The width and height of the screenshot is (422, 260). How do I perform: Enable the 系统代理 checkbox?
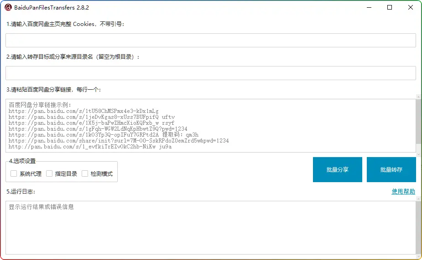click(x=14, y=173)
